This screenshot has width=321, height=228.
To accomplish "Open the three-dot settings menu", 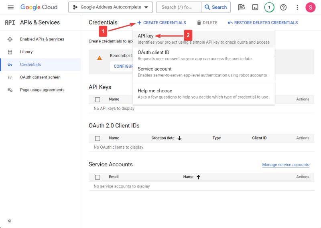I will (x=297, y=7).
